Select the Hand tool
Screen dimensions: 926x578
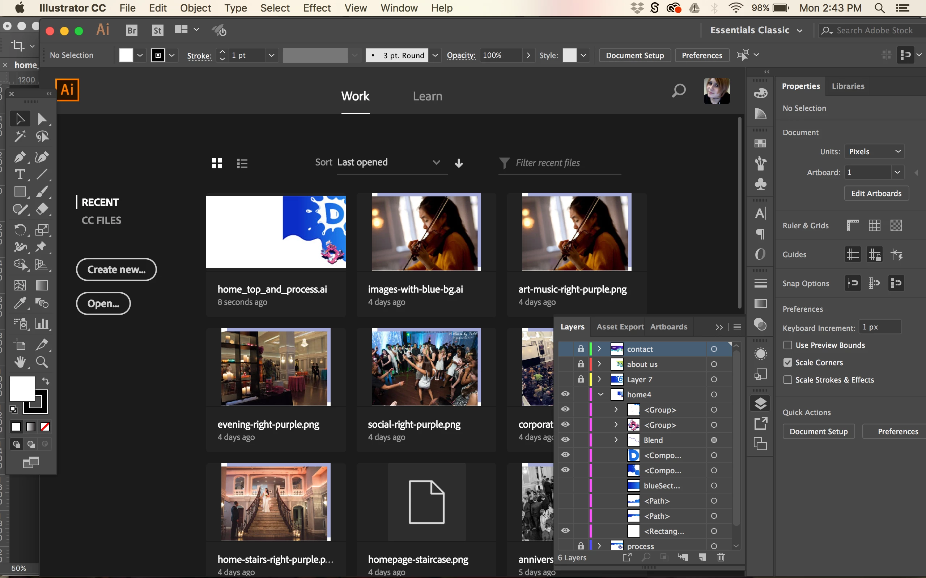[20, 362]
